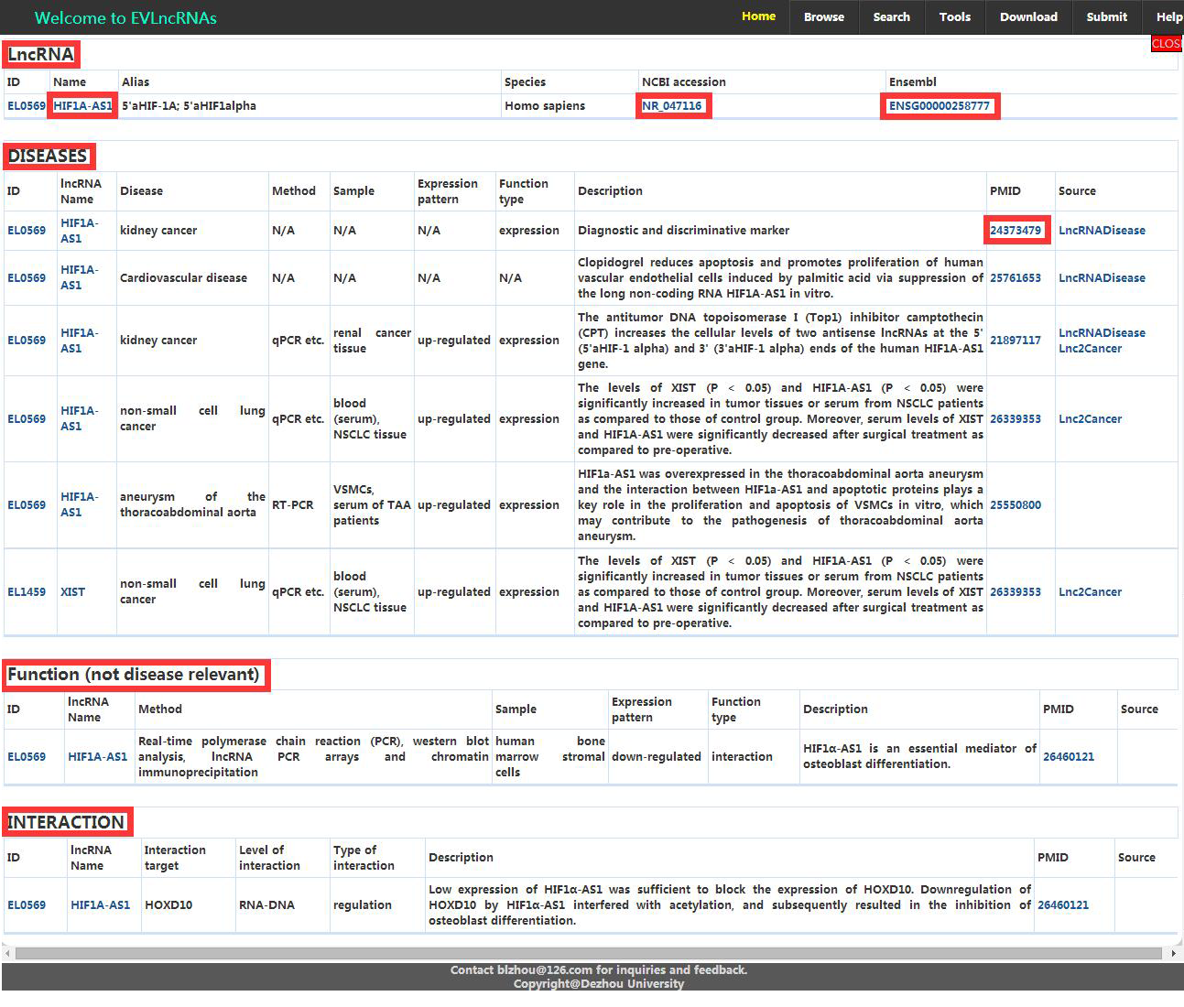Select Function (not disease relevant) heading

point(134,675)
